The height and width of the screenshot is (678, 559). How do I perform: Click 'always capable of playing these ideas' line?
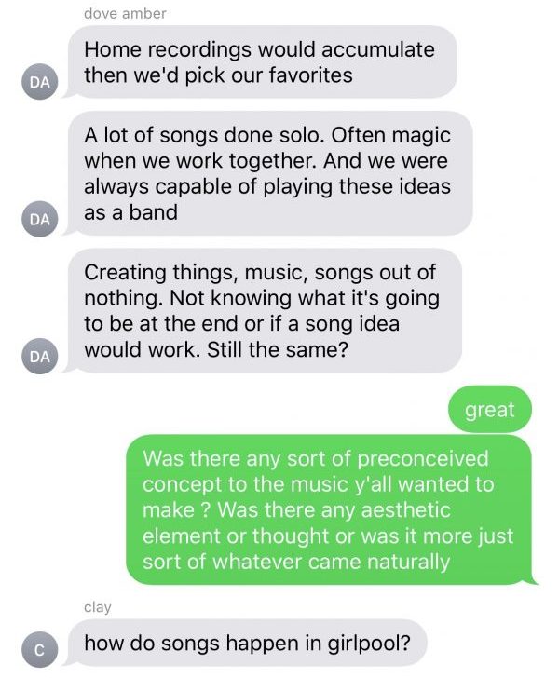[x=267, y=187]
